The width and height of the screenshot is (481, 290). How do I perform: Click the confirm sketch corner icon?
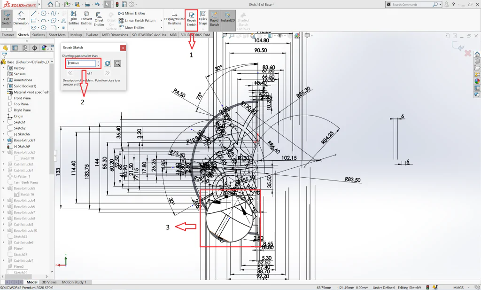click(458, 47)
